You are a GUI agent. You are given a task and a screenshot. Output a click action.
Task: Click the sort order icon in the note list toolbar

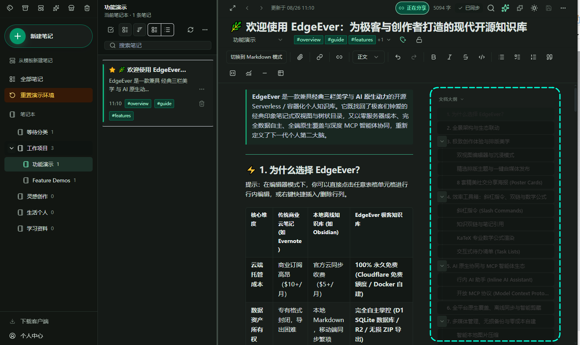tap(139, 30)
